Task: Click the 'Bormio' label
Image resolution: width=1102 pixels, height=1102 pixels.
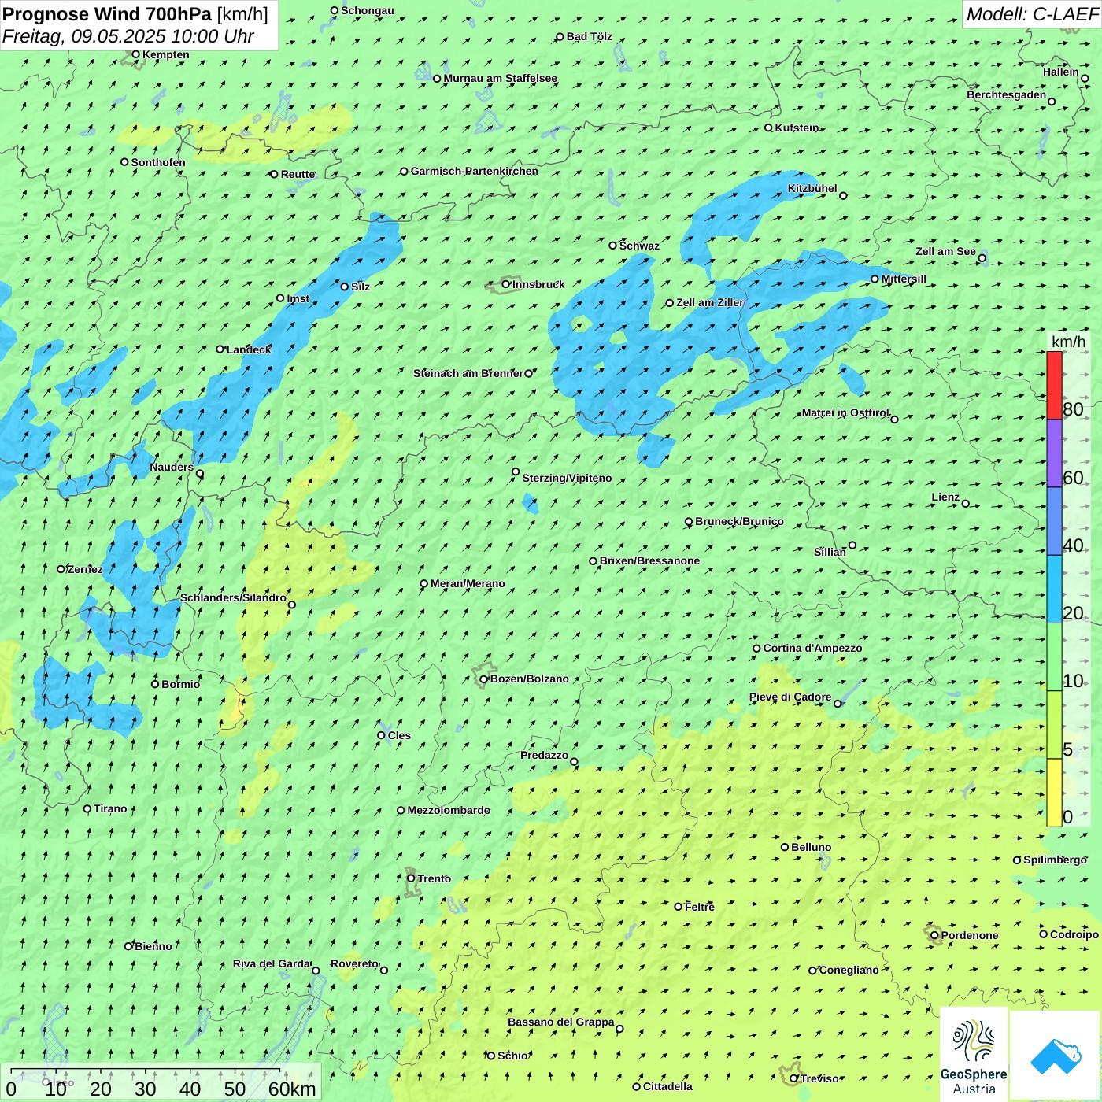Action: (x=181, y=684)
